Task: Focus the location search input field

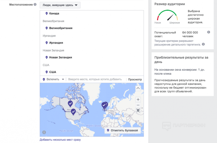Action: 95,79
